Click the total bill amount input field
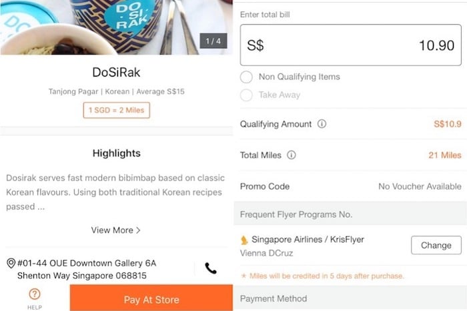This screenshot has width=467, height=311. tap(350, 45)
